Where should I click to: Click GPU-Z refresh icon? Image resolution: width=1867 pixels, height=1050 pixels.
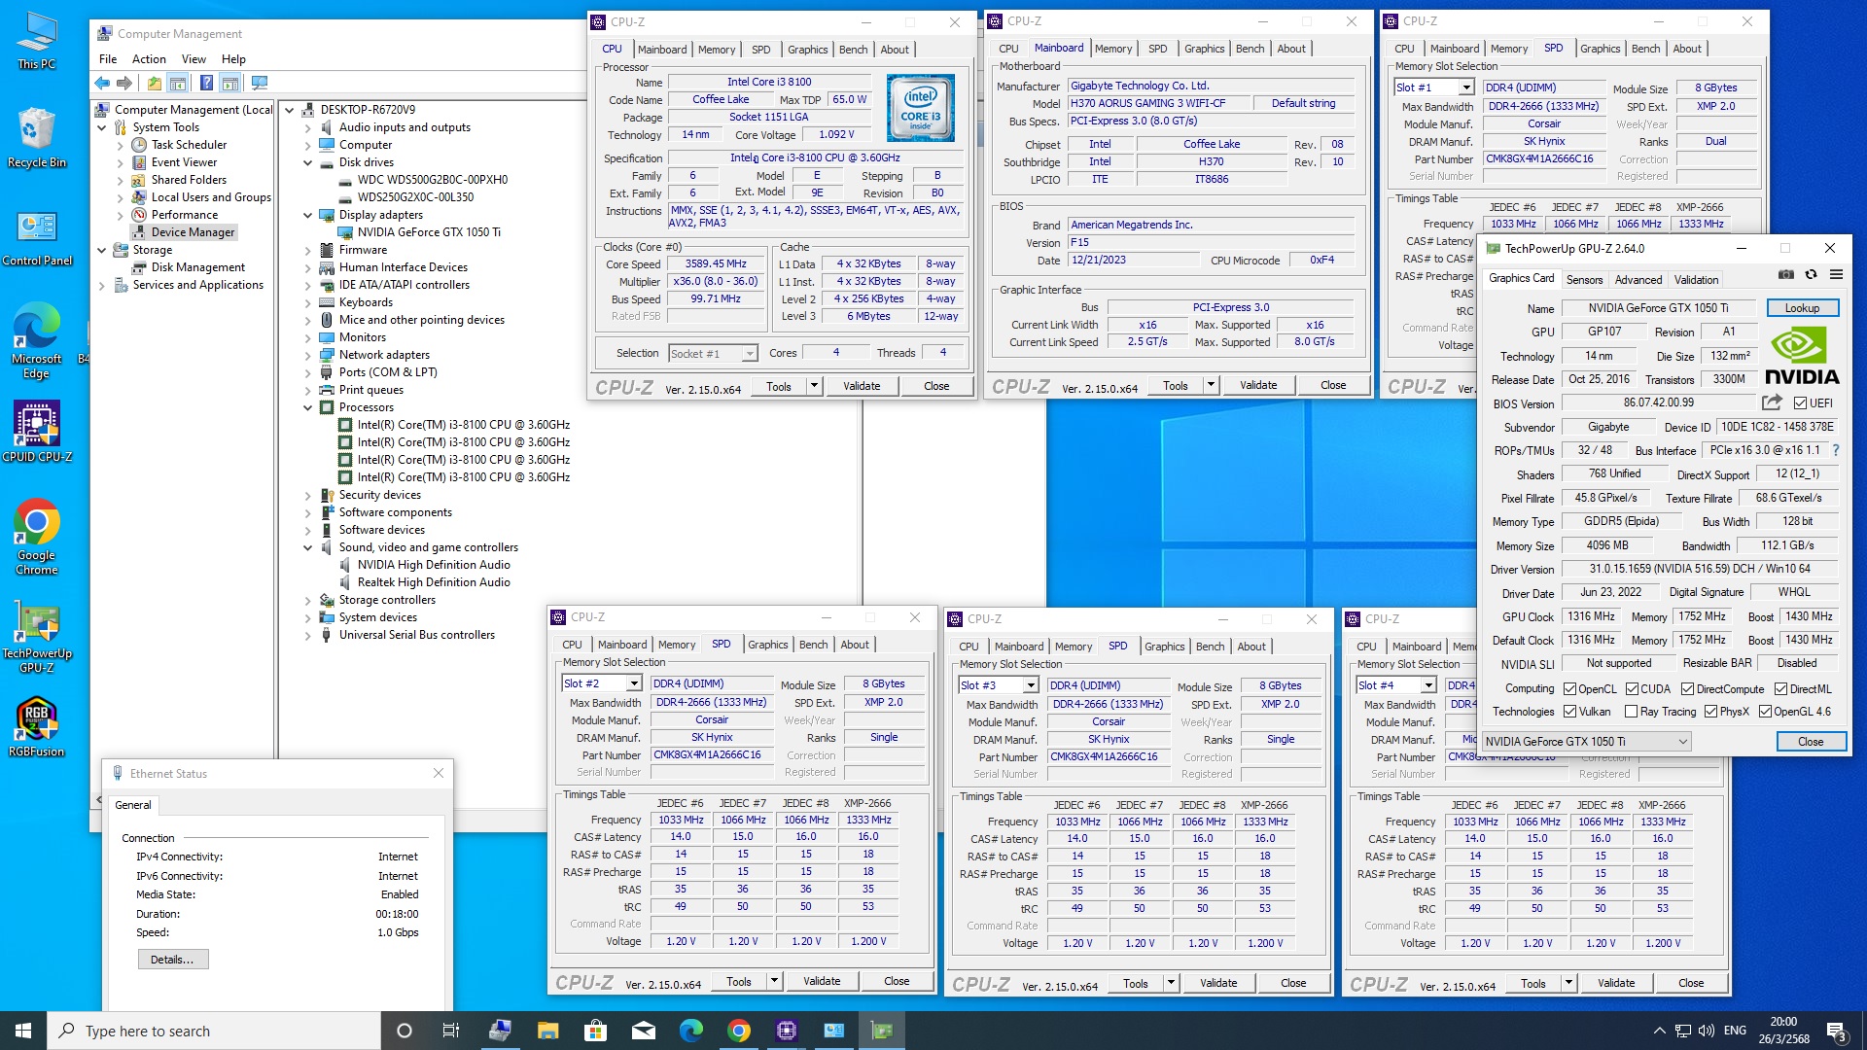pos(1811,275)
